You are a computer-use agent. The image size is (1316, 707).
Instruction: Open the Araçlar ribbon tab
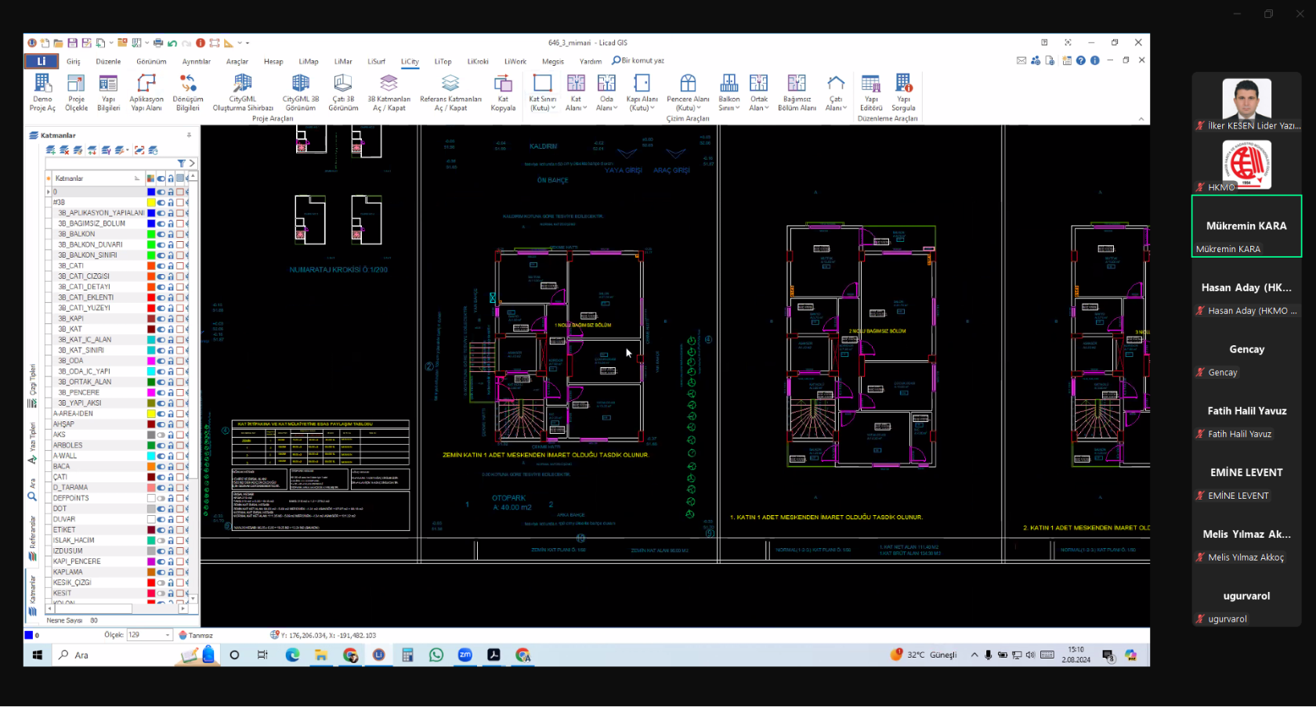(x=237, y=61)
